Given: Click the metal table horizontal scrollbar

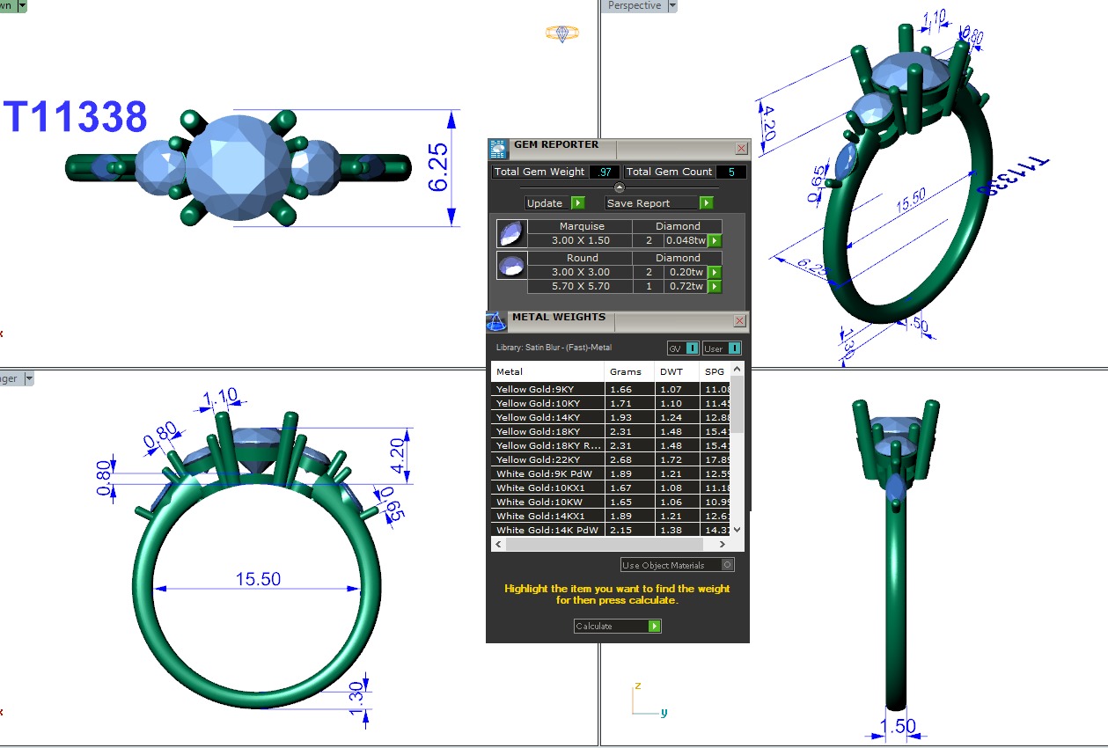Looking at the screenshot, I should 616,545.
